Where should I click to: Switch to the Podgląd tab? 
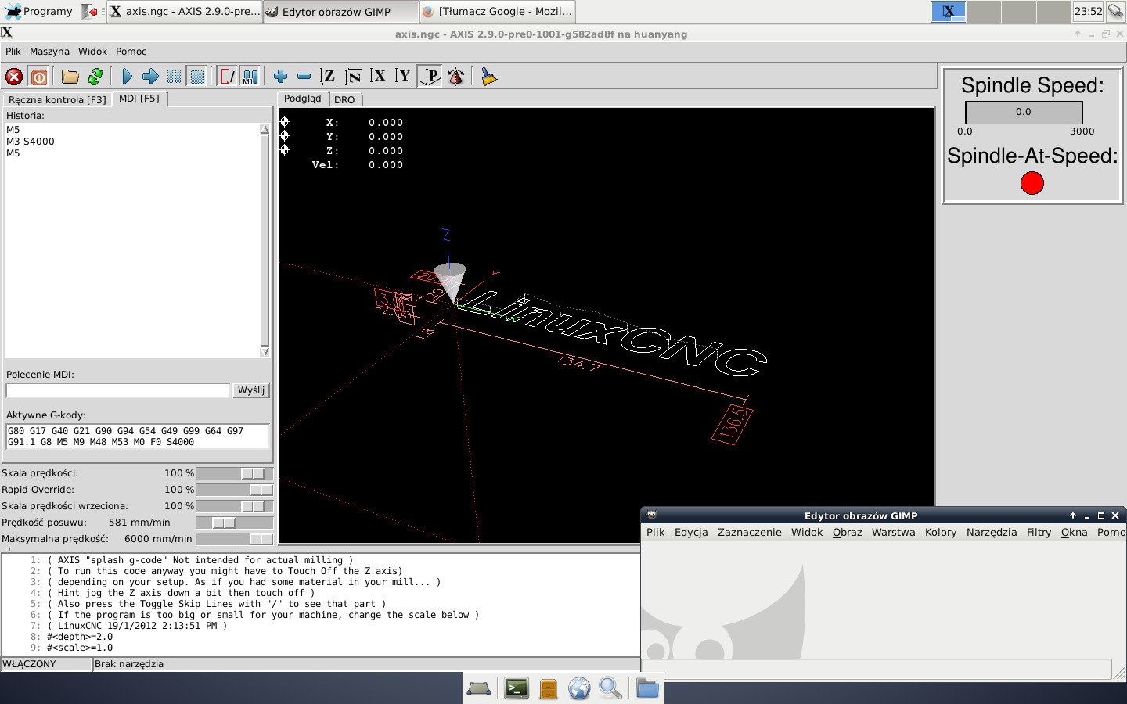point(303,99)
